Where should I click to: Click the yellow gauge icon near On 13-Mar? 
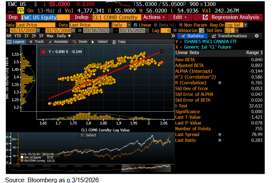tap(21, 11)
